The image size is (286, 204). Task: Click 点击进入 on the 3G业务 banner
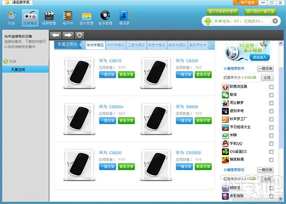click(x=259, y=57)
